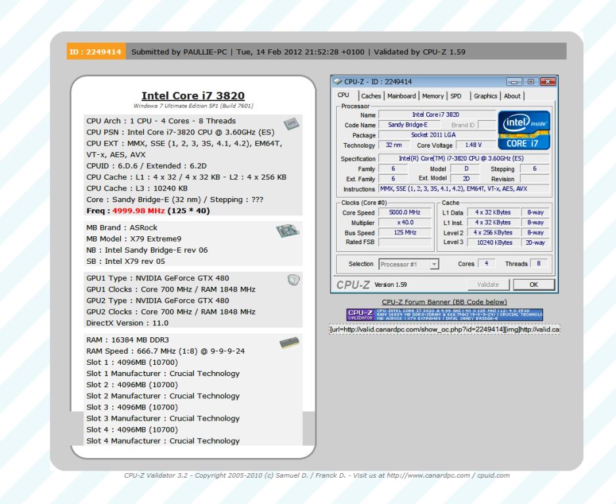Click the GPU icon beside GeForce GTX 480
The height and width of the screenshot is (504, 616).
click(294, 281)
